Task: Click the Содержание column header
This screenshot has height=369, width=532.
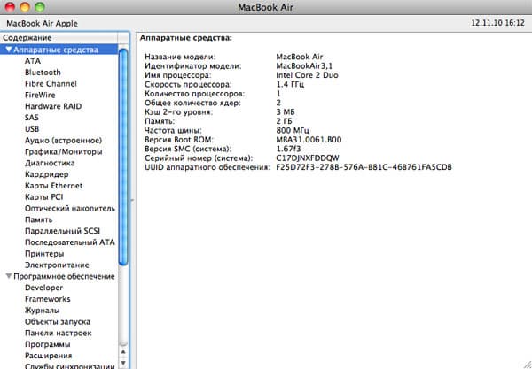Action: click(59, 38)
